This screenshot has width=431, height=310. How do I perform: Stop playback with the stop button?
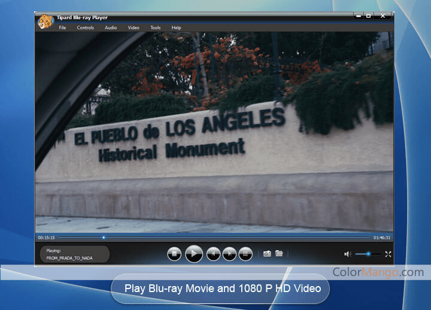[x=174, y=254]
